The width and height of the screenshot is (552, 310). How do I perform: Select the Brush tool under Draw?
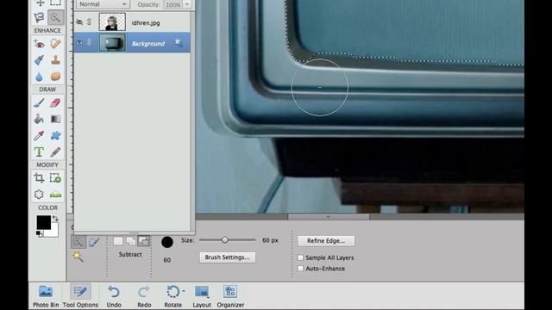(x=40, y=103)
